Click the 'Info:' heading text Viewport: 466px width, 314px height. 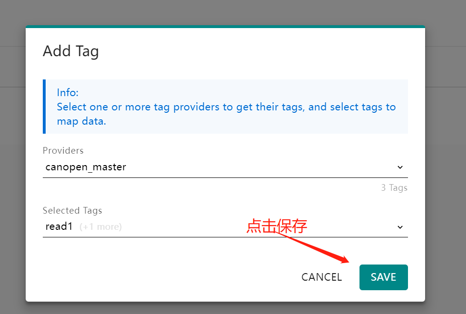[x=68, y=92]
